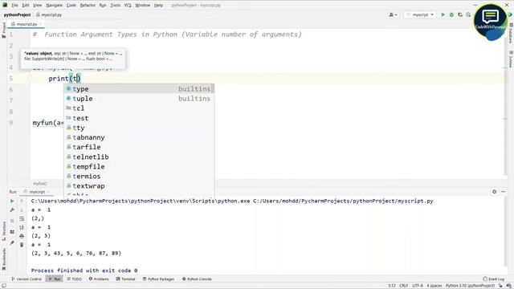The height and width of the screenshot is (289, 514).
Task: Rerun the script from the Run panel
Action: [x=12, y=201]
